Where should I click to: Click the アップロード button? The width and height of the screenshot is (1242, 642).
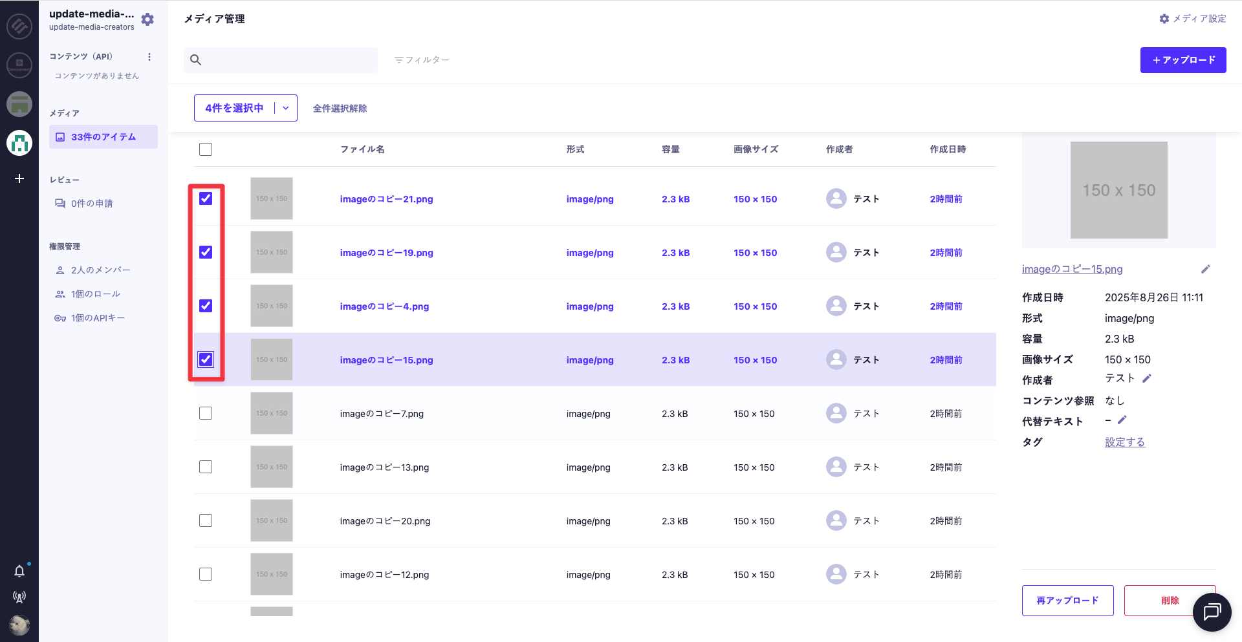tap(1182, 60)
